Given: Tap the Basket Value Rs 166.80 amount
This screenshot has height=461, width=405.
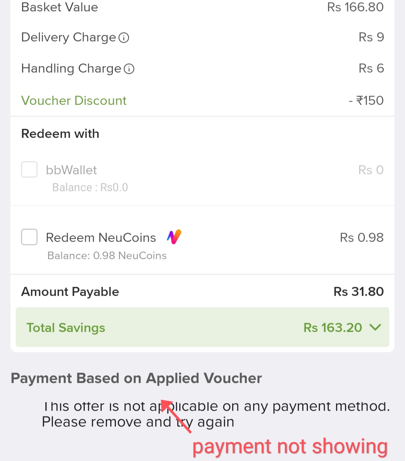Looking at the screenshot, I should [355, 7].
